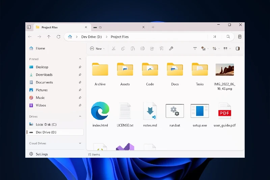Select Local Disk (C:) drive
270x180 pixels.
(55, 124)
